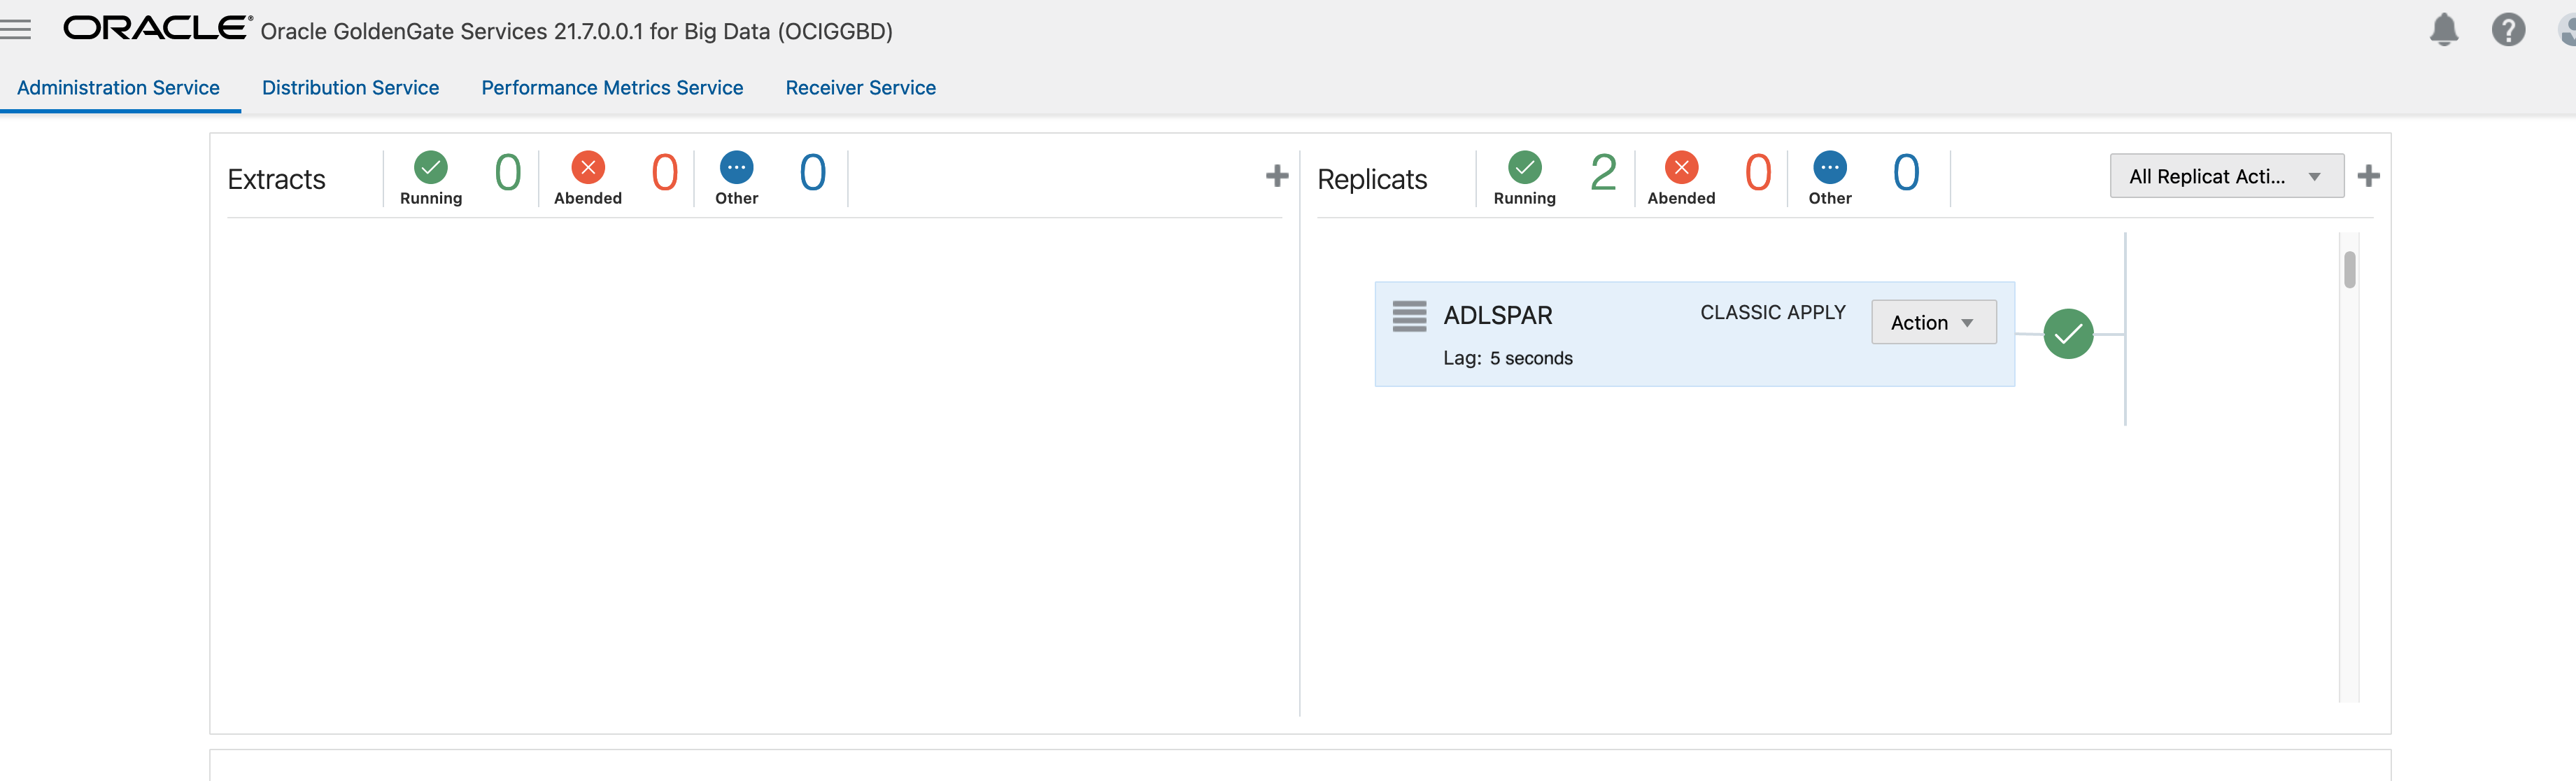Click Replicats Other blue dots icon

coord(1829,167)
